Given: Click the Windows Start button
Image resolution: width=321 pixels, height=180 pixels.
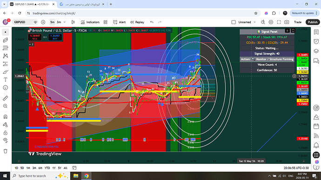Looking at the screenshot, I should 5,176.
